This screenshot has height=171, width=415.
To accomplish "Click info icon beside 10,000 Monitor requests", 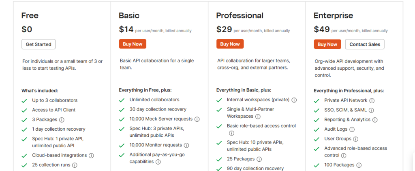I will (x=186, y=146).
